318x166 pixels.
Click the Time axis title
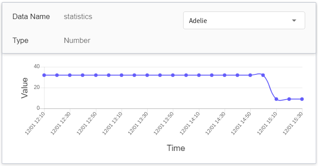pos(176,148)
